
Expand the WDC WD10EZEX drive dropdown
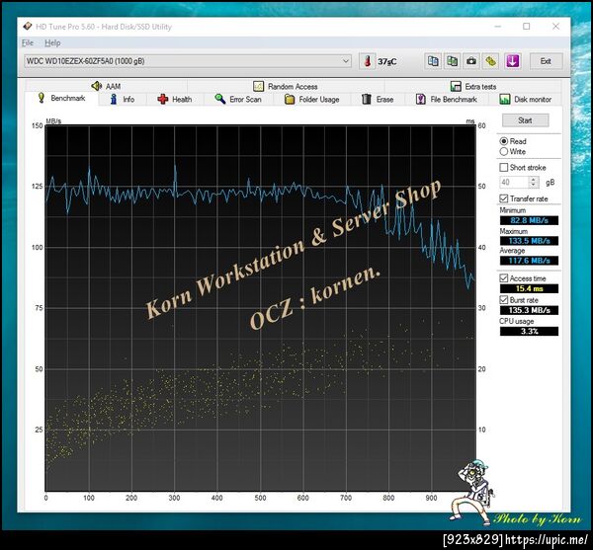(x=345, y=61)
